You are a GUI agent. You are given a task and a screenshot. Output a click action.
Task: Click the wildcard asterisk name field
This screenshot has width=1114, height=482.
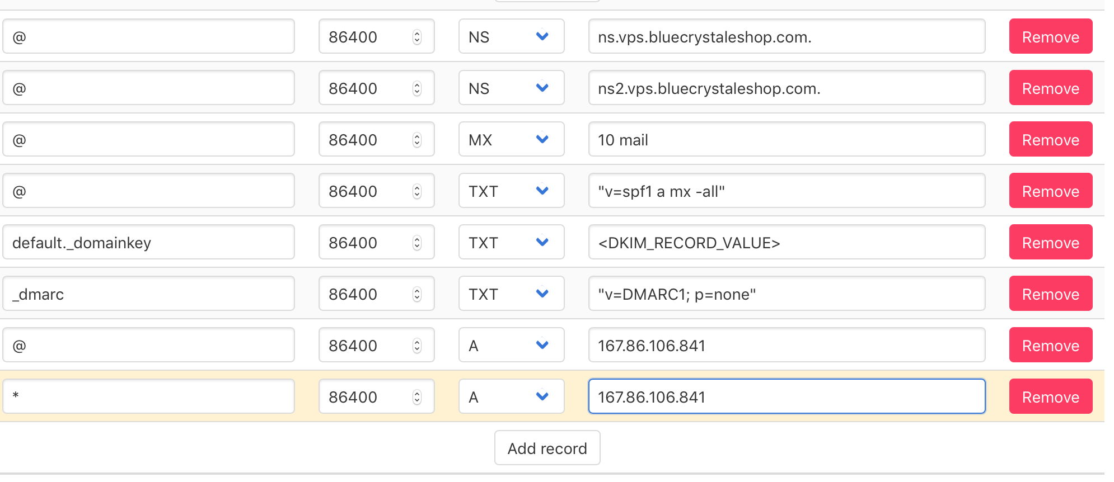[148, 396]
